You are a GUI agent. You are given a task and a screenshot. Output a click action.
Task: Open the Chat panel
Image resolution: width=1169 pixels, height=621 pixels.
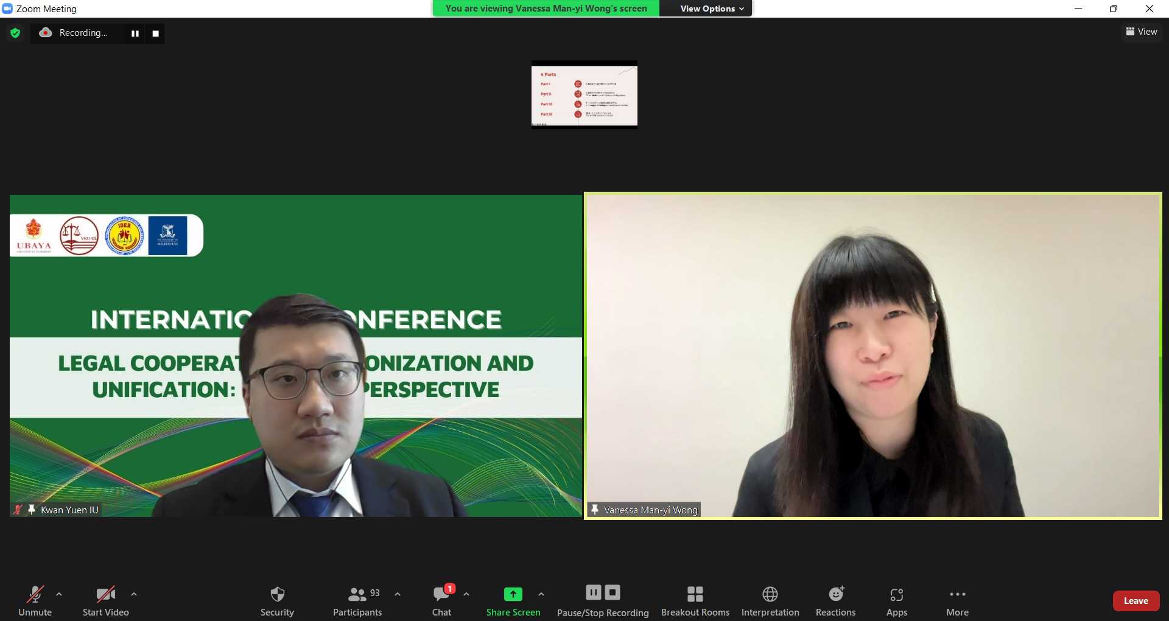[x=442, y=600]
